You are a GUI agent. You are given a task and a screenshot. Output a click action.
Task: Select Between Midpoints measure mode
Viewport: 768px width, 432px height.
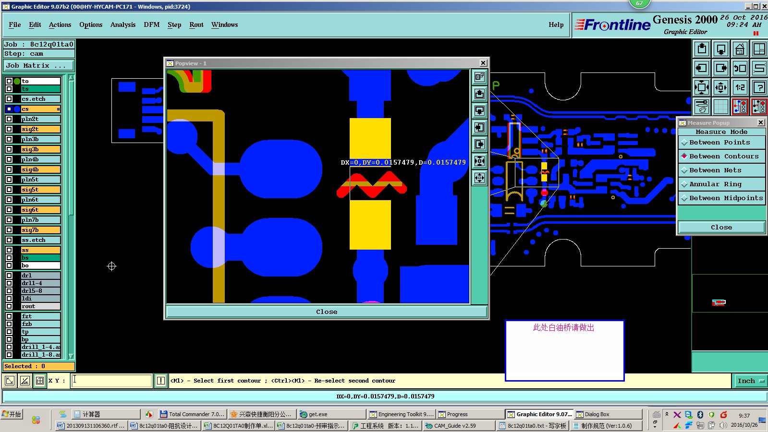[721, 198]
